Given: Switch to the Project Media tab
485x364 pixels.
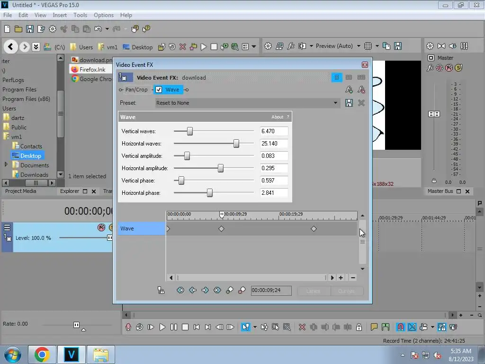Looking at the screenshot, I should (21, 191).
